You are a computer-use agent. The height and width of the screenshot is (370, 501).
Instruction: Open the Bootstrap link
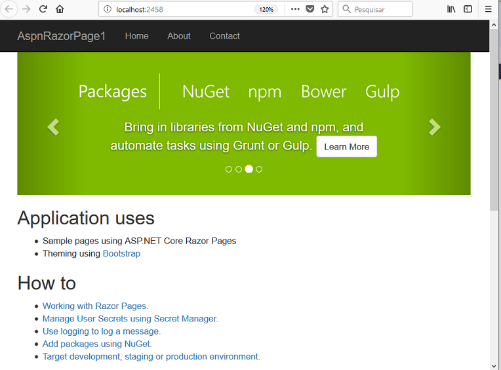tap(121, 253)
